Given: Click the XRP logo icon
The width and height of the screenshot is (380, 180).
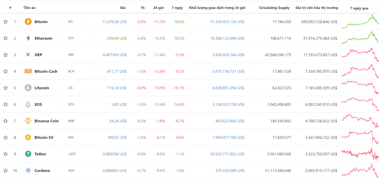Looking at the screenshot, I should [28, 55].
